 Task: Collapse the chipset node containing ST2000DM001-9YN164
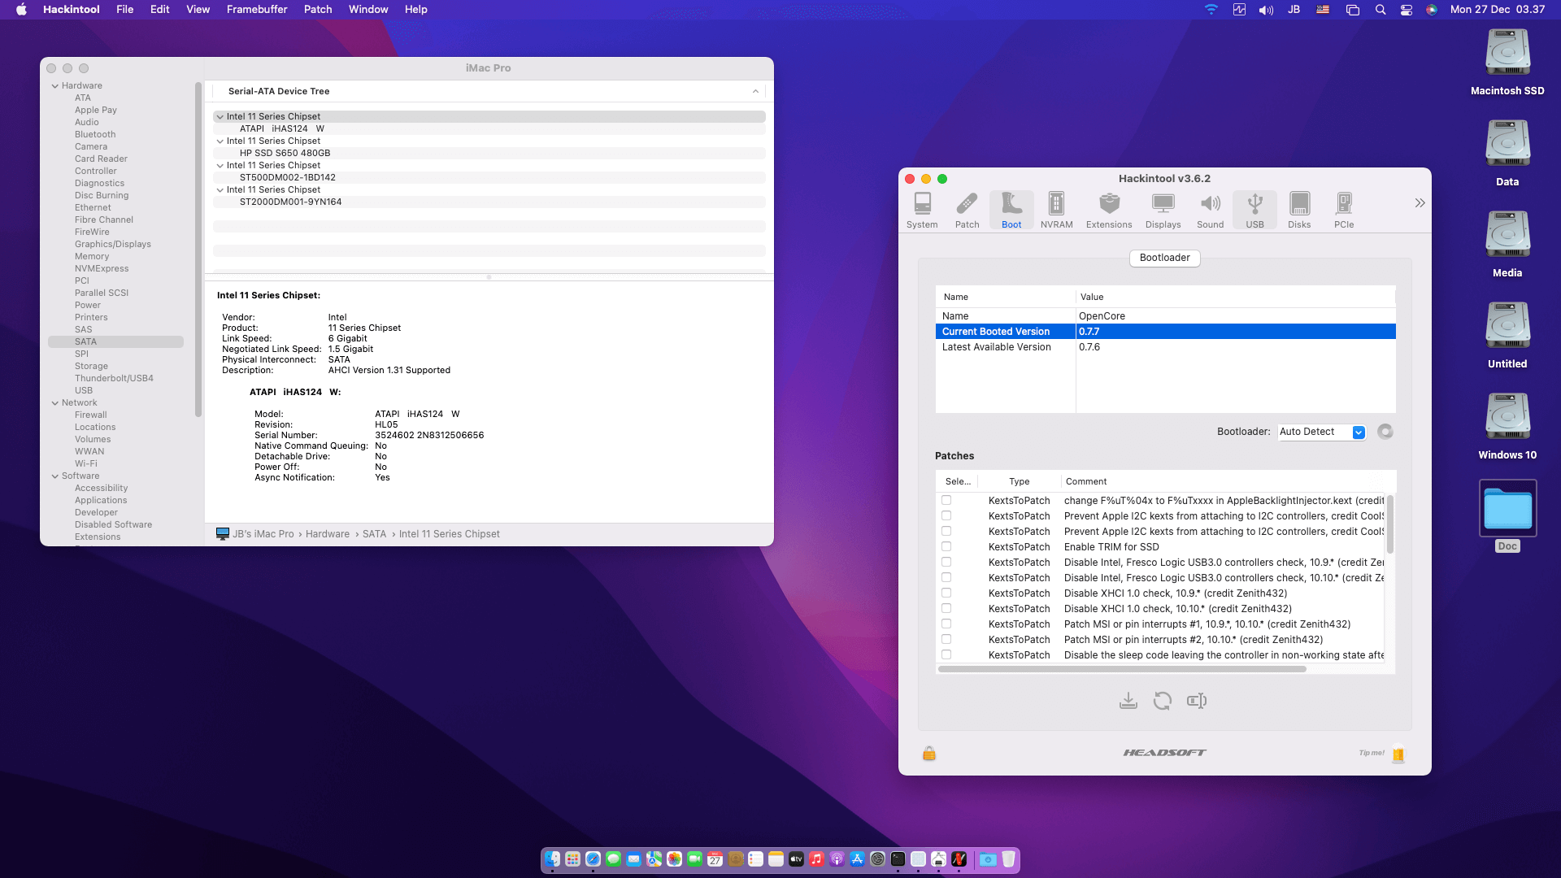[220, 190]
